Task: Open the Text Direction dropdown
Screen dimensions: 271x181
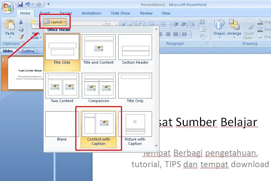Action: coord(203,22)
